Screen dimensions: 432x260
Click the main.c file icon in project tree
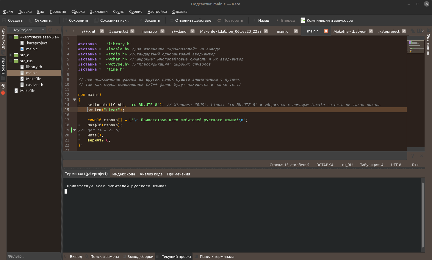point(22,49)
